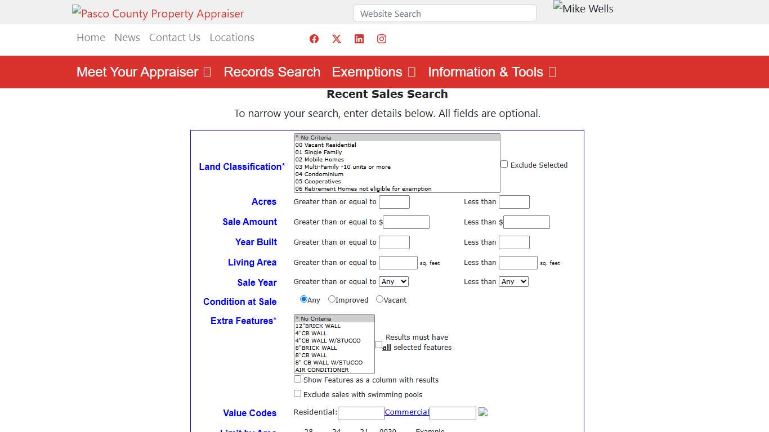Click the Sale Amount help link
Viewport: 769px width, 432px height.
249,222
